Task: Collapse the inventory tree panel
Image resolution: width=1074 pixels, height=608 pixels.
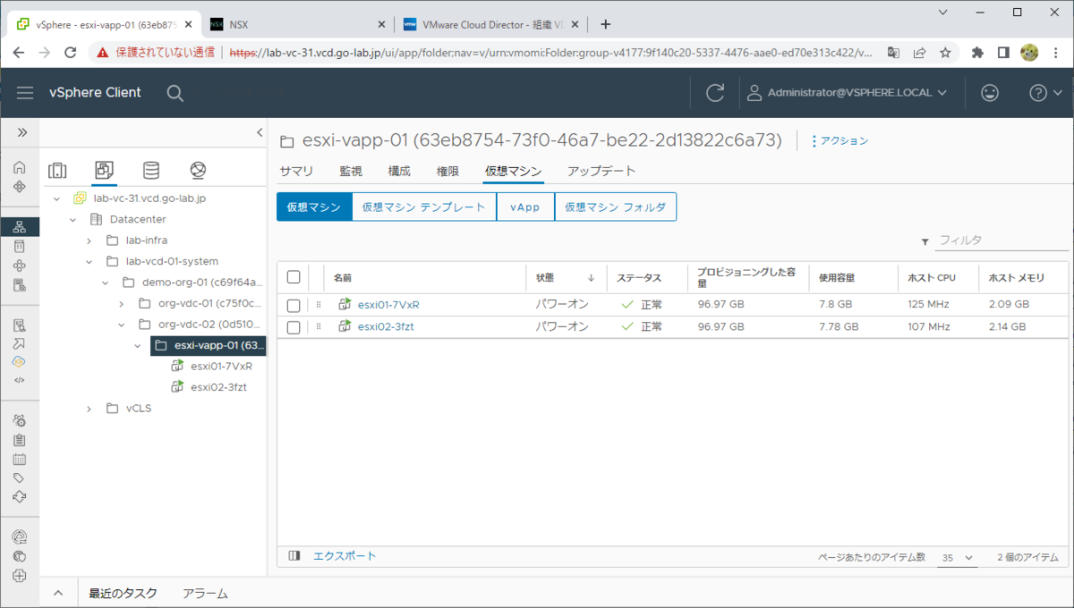Action: pyautogui.click(x=260, y=132)
